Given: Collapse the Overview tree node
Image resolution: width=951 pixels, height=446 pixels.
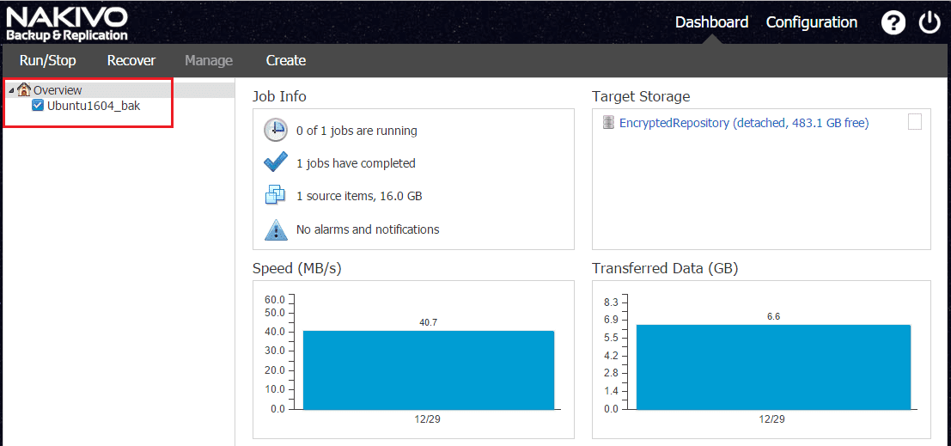Looking at the screenshot, I should pyautogui.click(x=10, y=90).
